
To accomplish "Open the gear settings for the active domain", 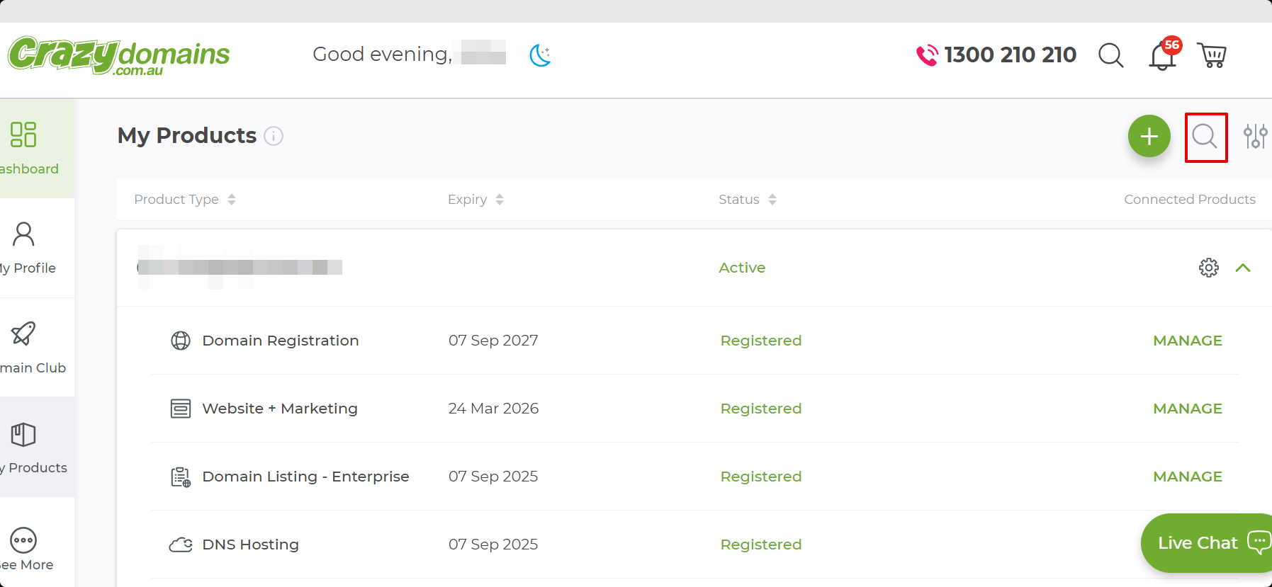I will point(1209,268).
